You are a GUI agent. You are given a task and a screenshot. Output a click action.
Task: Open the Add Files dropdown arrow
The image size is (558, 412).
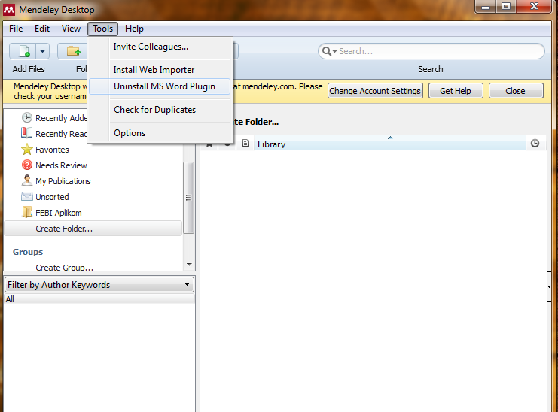click(x=42, y=51)
